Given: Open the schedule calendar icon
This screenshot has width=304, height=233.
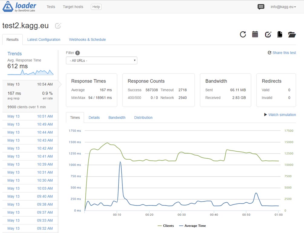Looking at the screenshot, I should point(255,34).
